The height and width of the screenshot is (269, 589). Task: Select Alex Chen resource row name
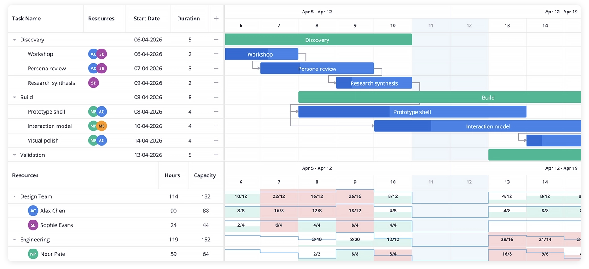(53, 211)
